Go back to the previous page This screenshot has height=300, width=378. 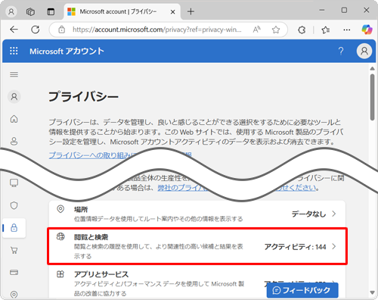(14, 30)
